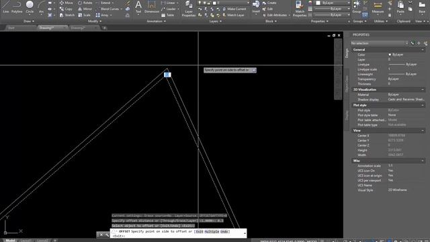430x242 pixels.
Task: Choose the Exit option in command line
Action: [x=200, y=231]
